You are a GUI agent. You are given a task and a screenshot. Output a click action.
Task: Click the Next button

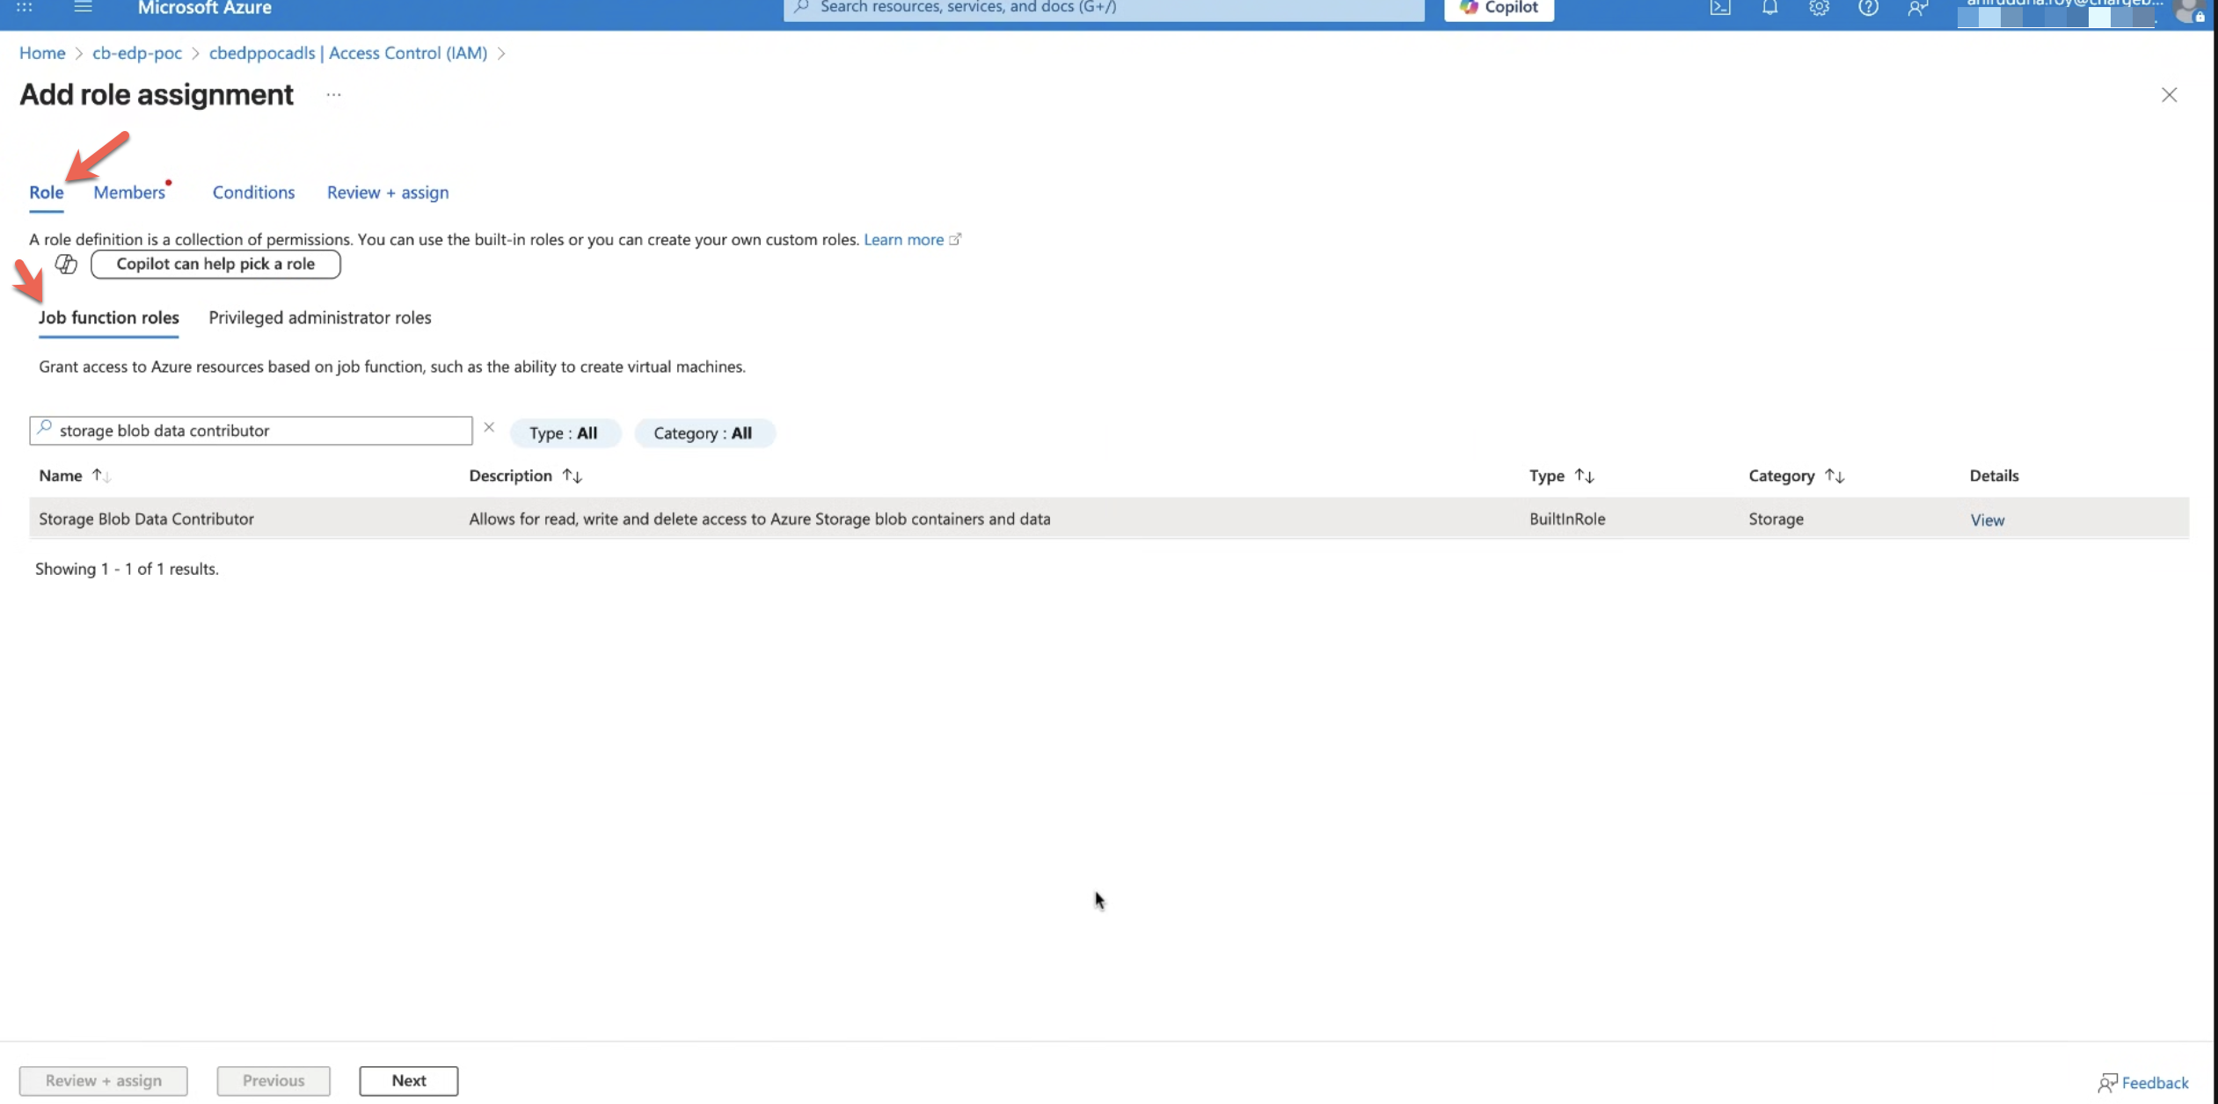pyautogui.click(x=408, y=1080)
